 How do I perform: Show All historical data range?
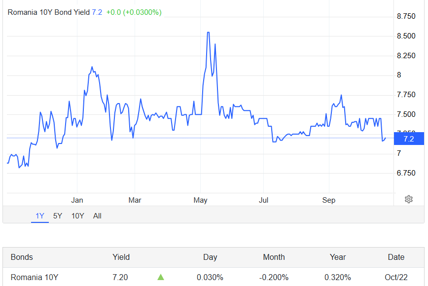tap(97, 215)
